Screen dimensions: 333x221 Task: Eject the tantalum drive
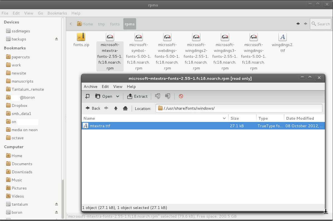(57, 204)
